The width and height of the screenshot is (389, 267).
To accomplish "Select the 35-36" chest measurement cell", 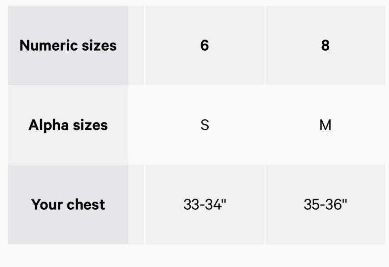I will pyautogui.click(x=325, y=204).
